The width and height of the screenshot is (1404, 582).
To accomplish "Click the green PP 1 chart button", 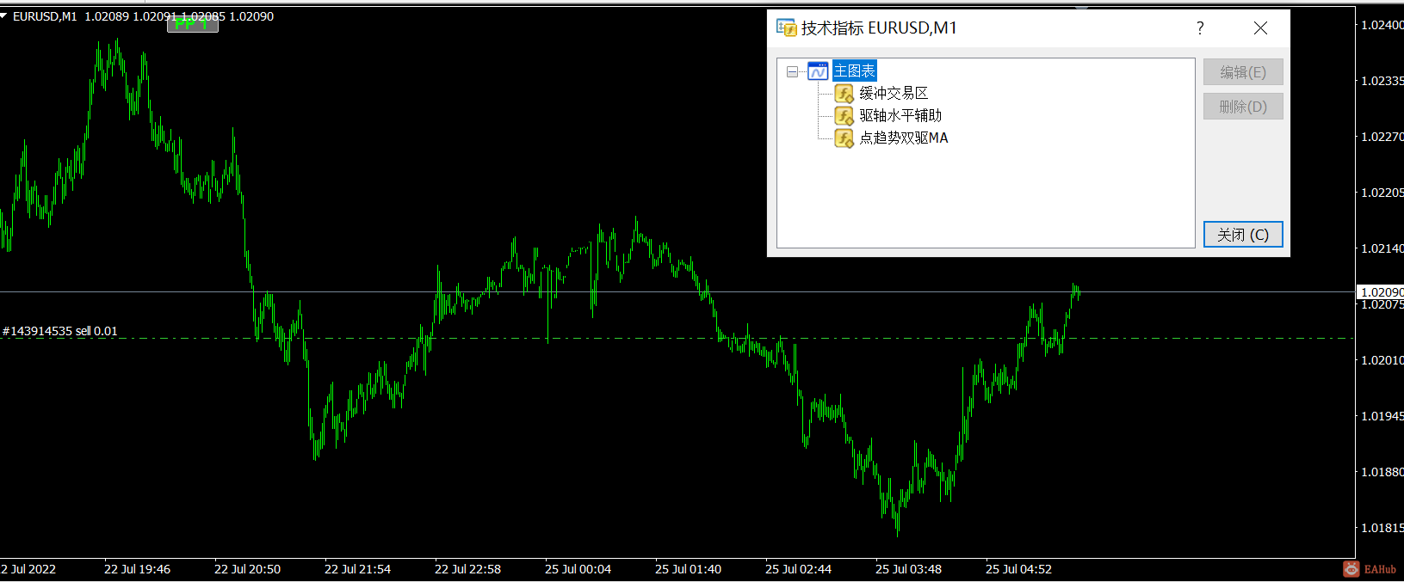I will tap(192, 24).
